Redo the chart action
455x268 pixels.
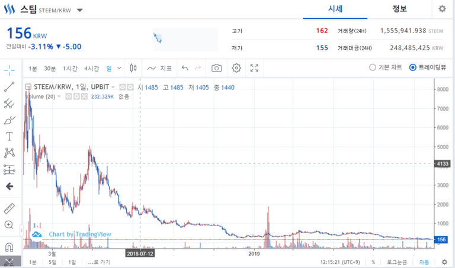[x=198, y=68]
